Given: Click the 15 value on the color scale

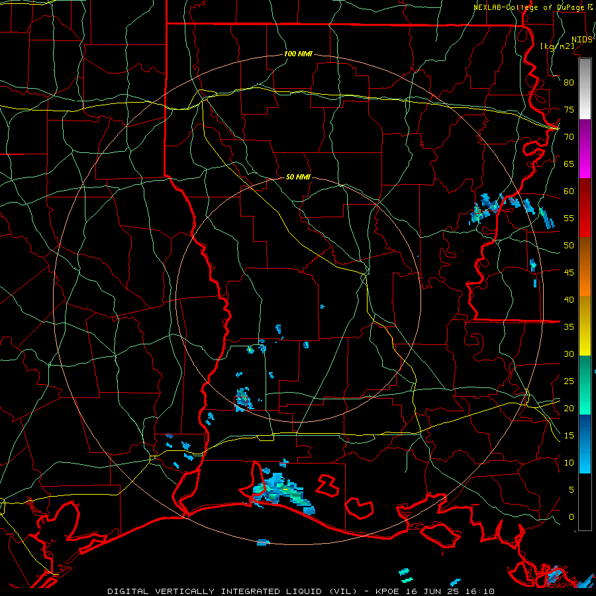Looking at the screenshot, I should 569,435.
